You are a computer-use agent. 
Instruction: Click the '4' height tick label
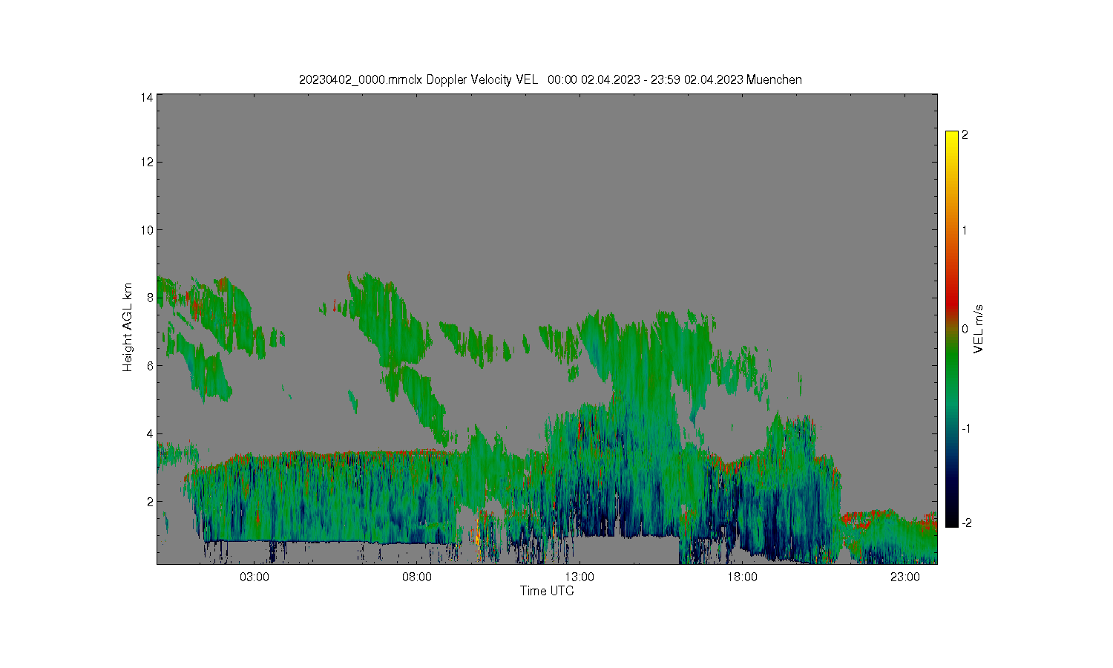click(150, 434)
